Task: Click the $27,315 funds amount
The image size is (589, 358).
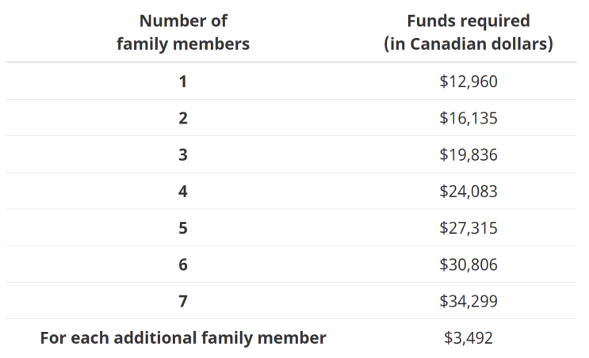Action: point(468,228)
